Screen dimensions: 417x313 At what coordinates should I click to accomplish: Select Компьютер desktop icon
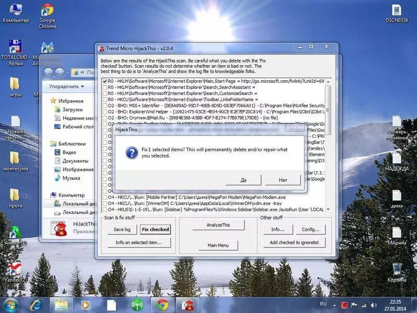click(16, 14)
